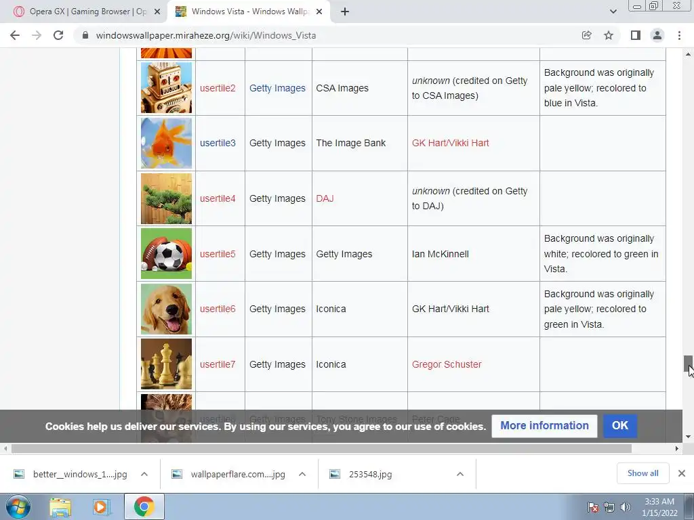Expand options for wallpaperflare.com download

click(x=302, y=474)
